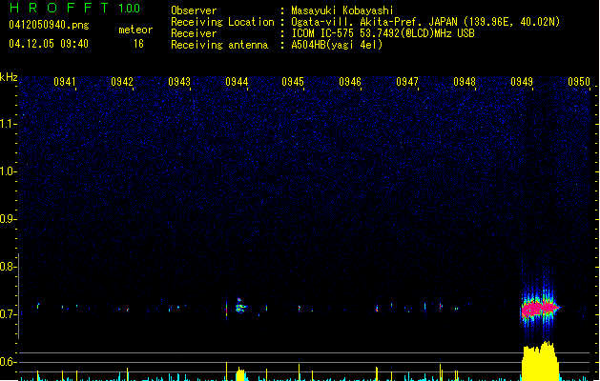This screenshot has height=381, width=600.
Task: Click the HROFFT 1.0.0 title text
Action: coord(74,8)
